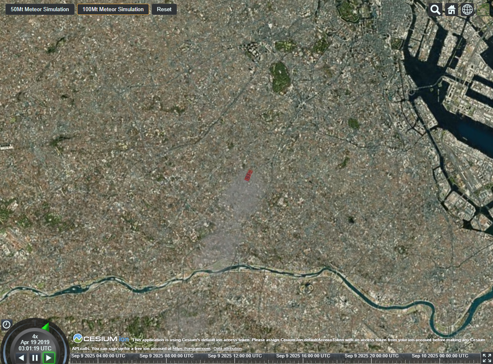This screenshot has height=364, width=493.
Task: Click the green speed shuttle pointer
Action: pos(46,327)
